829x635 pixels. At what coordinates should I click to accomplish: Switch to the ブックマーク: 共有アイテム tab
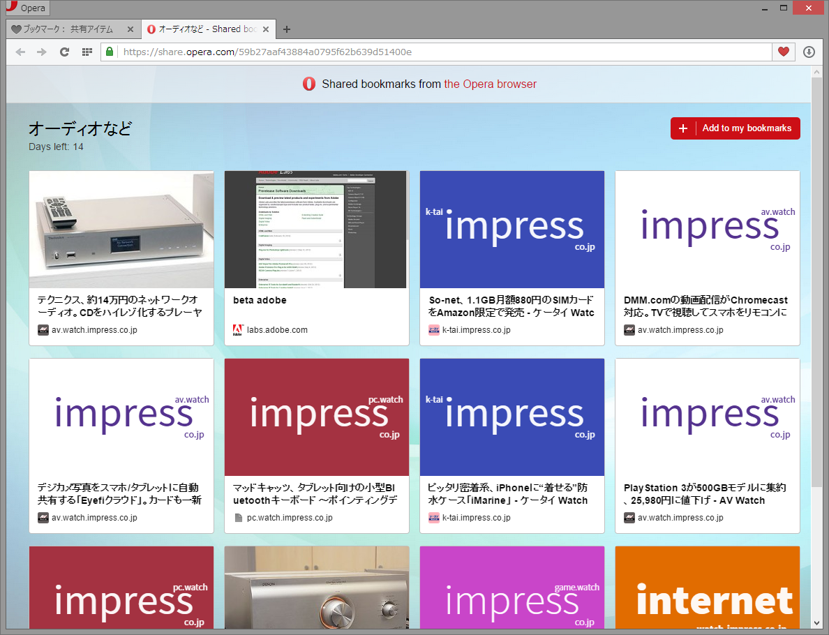[66, 29]
